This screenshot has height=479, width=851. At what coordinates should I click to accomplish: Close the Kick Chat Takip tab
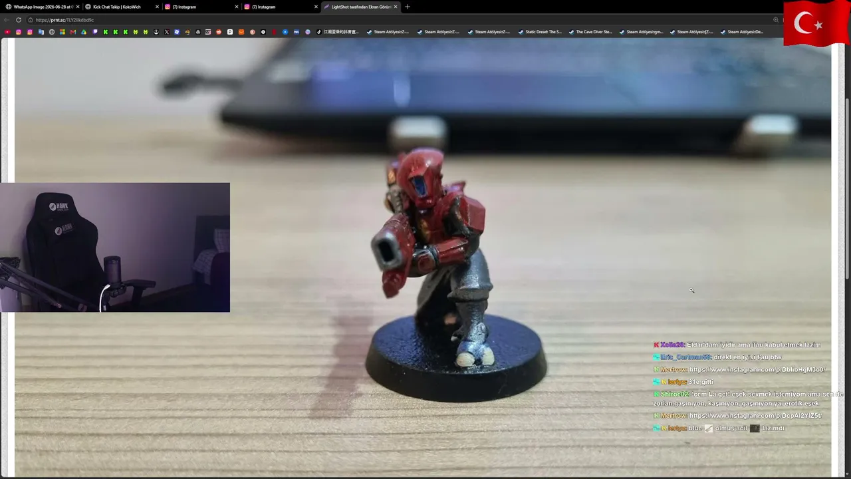point(158,7)
